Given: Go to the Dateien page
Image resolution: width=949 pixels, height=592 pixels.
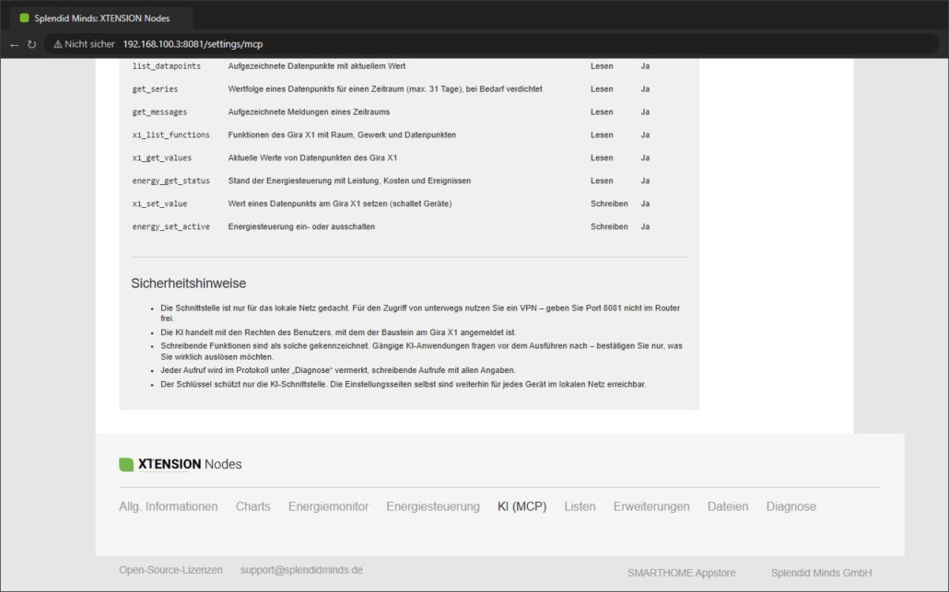Looking at the screenshot, I should [728, 506].
